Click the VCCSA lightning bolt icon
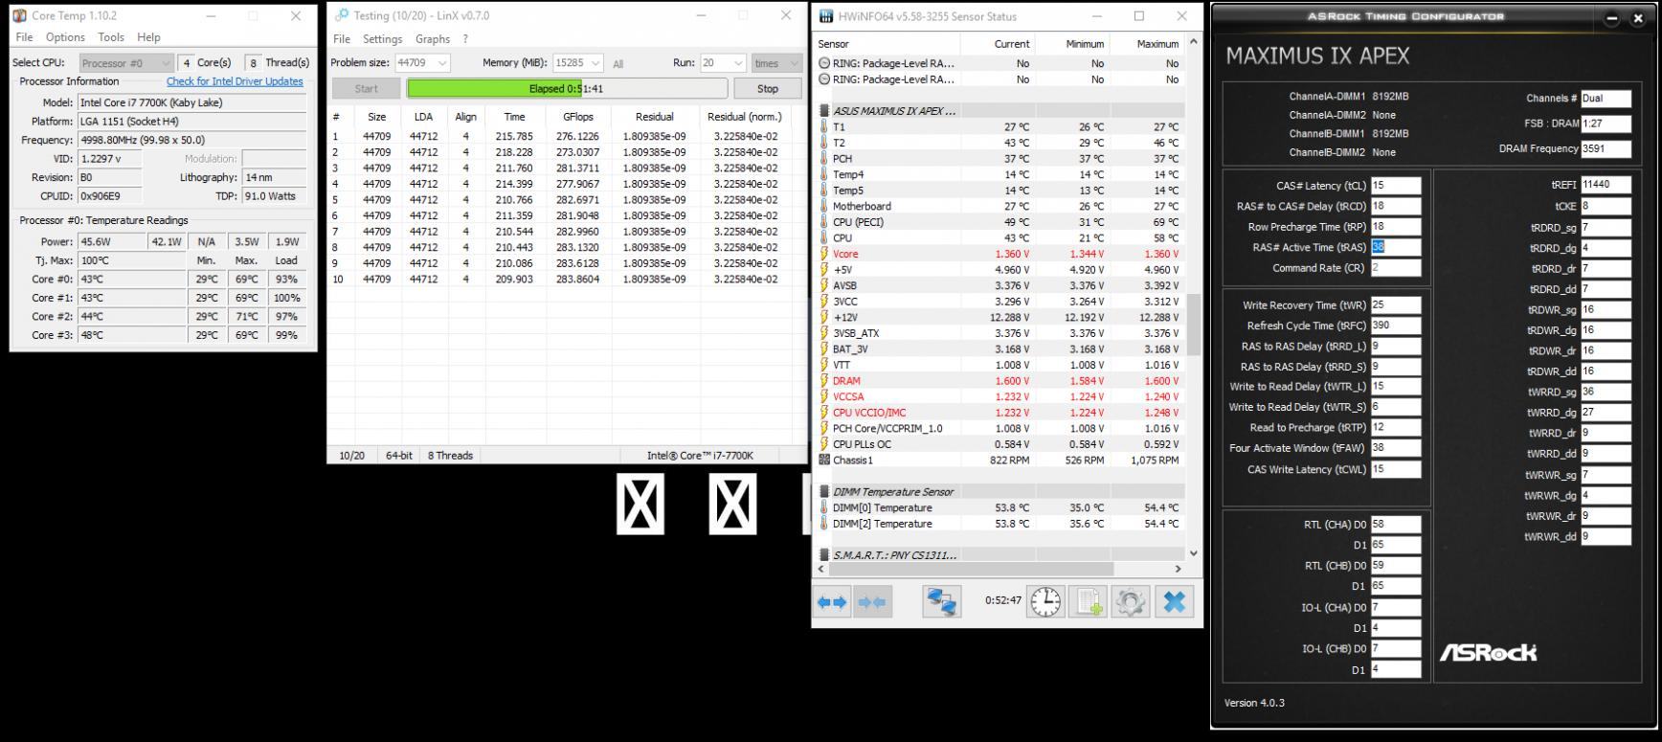Screen dimensions: 1662x742 click(x=824, y=396)
